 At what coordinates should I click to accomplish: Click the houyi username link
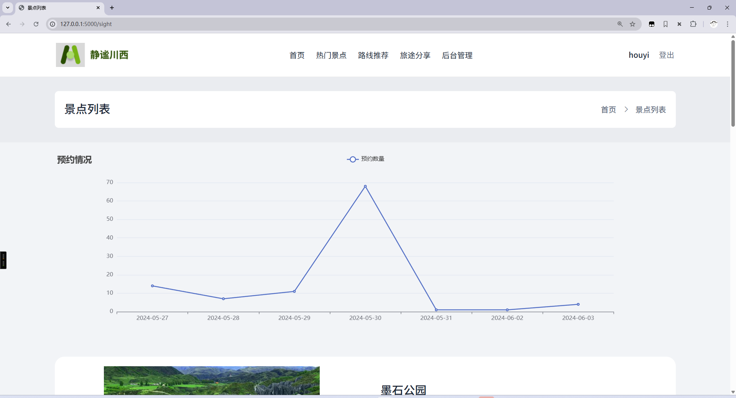pos(639,55)
